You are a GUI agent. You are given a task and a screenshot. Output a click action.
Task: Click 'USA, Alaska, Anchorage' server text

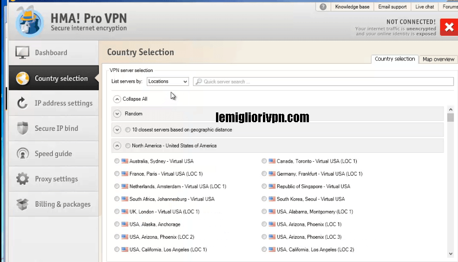[155, 224]
